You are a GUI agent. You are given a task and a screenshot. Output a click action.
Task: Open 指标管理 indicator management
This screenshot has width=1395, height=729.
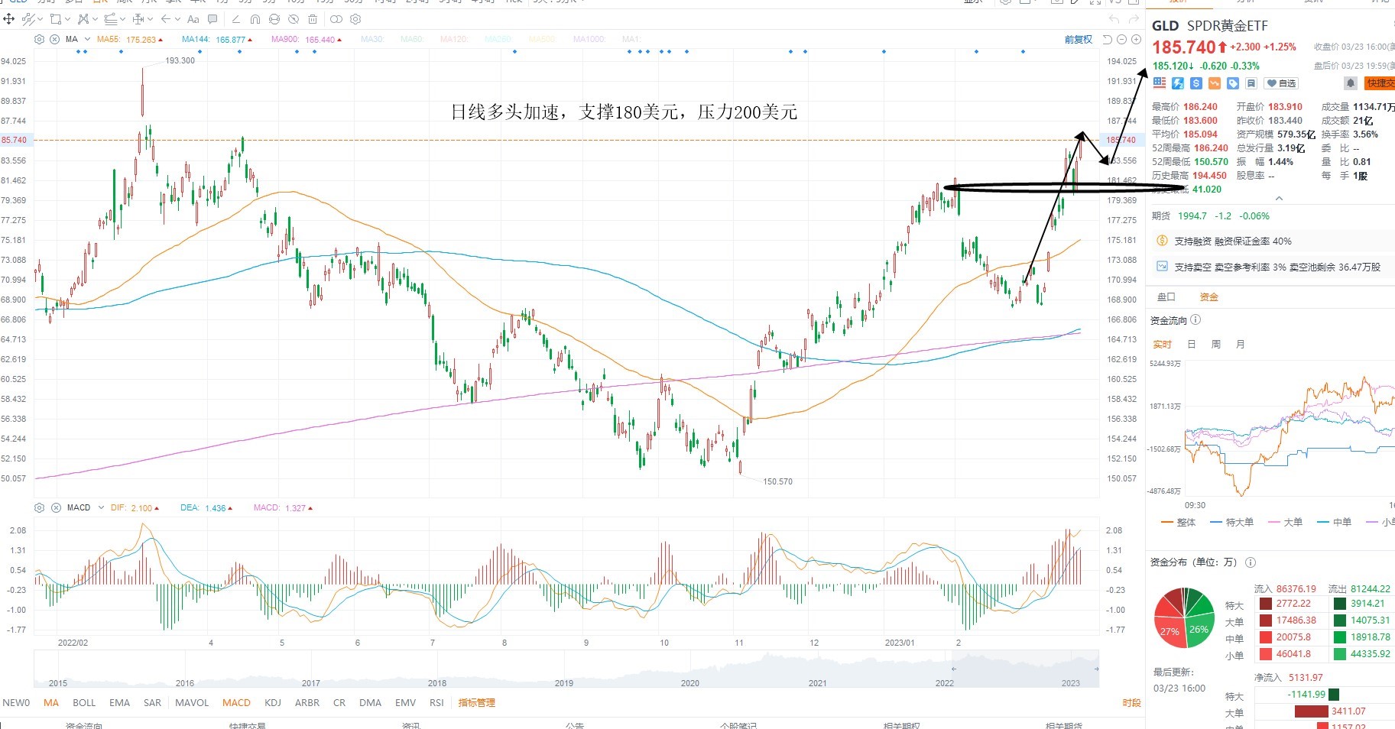(477, 702)
